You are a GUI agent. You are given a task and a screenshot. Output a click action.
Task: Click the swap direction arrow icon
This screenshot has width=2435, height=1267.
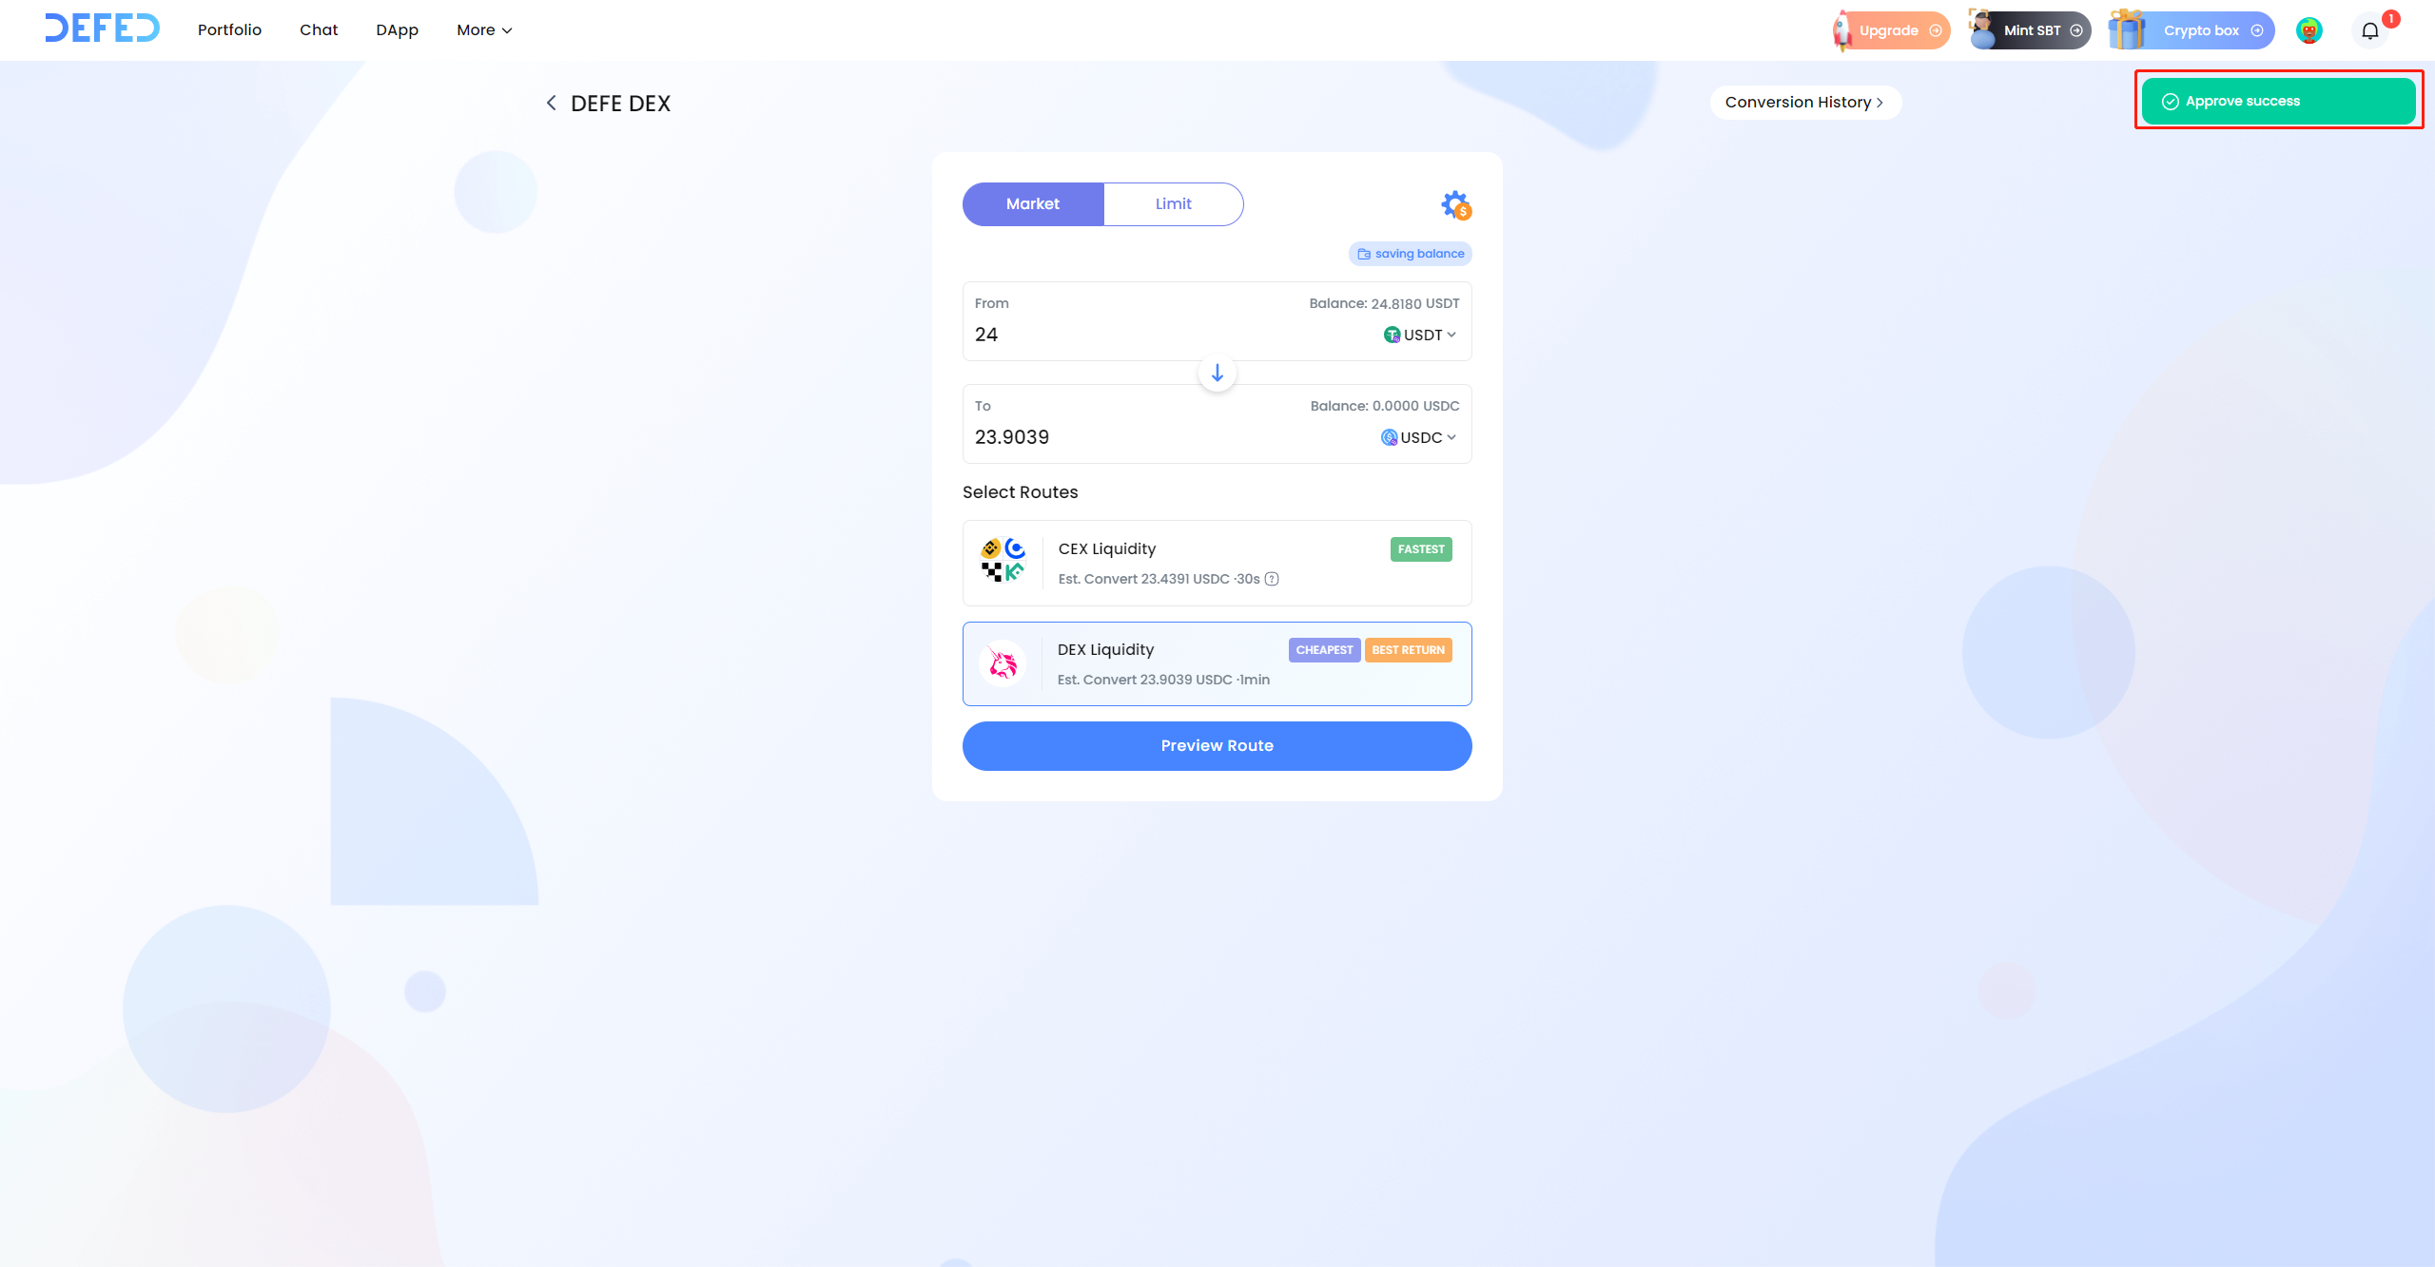[1217, 373]
